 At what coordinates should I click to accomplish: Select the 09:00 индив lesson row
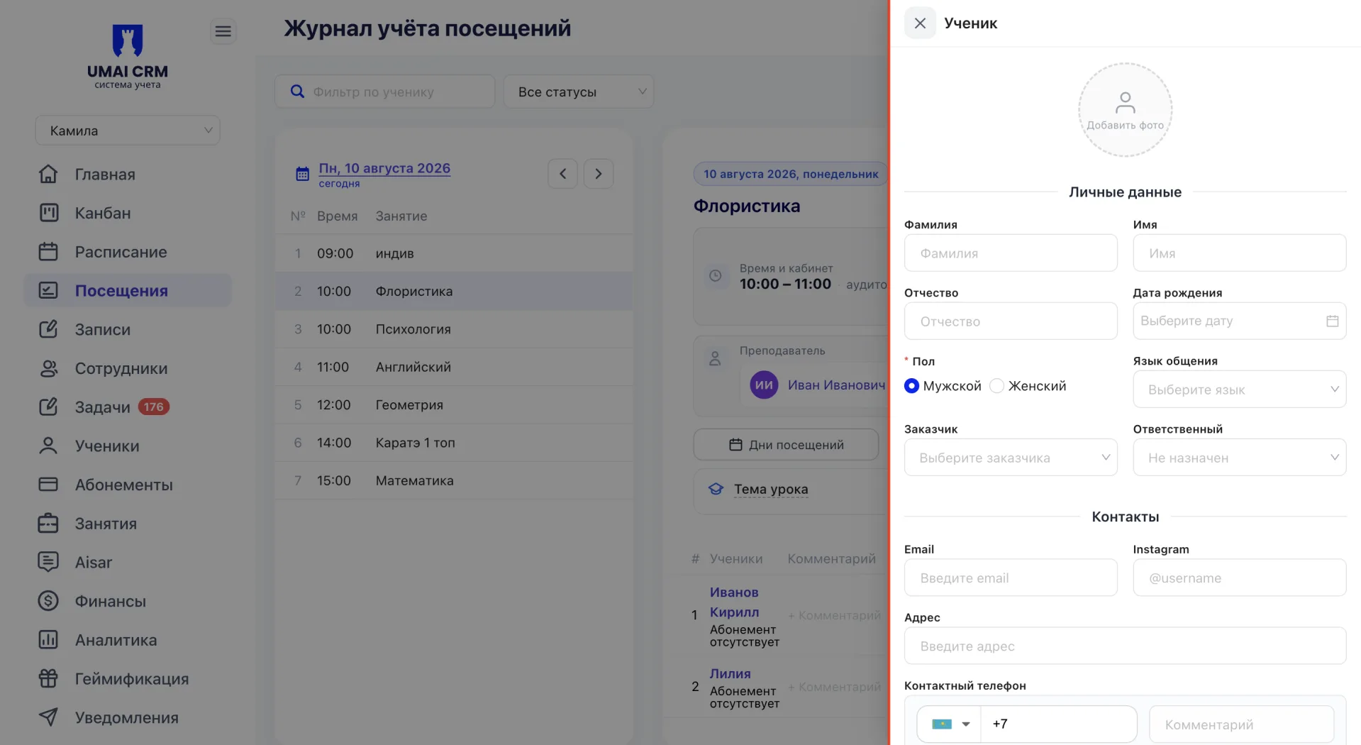[x=454, y=253]
